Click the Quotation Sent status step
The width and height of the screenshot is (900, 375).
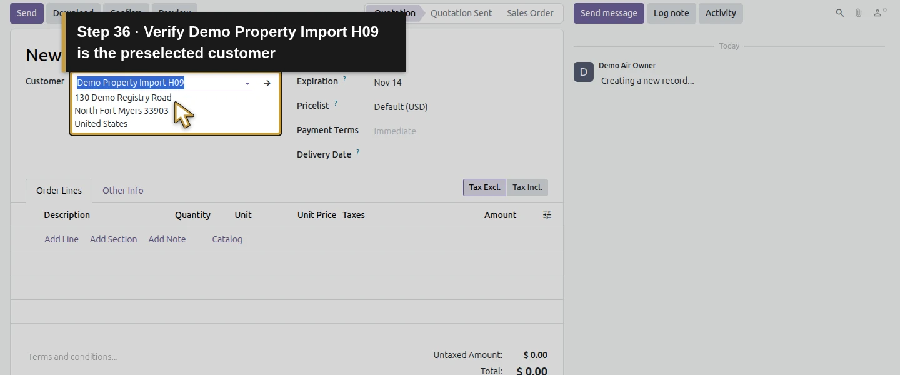tap(461, 13)
